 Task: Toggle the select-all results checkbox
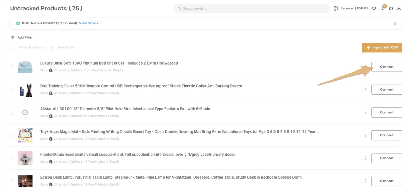point(12,48)
